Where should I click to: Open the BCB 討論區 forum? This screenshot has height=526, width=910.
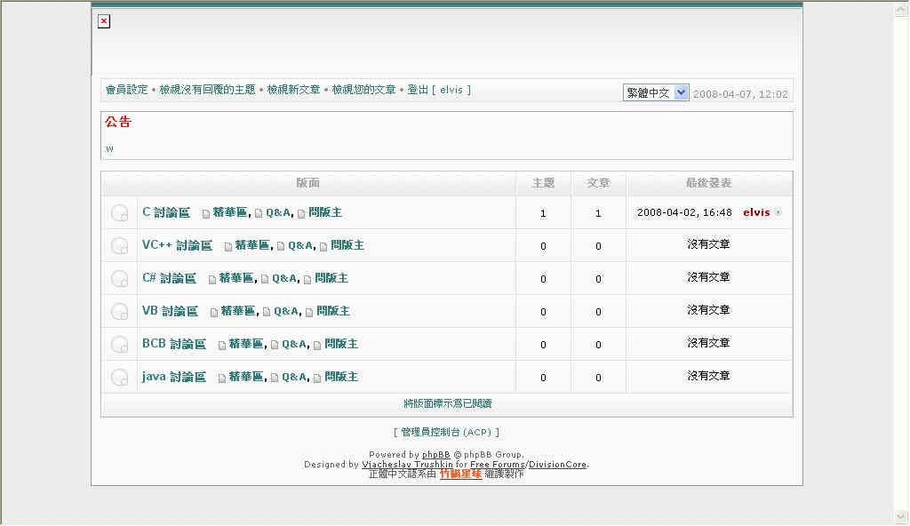pos(174,344)
